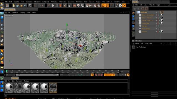Click the eyeball material tag on Ground row
177x99 pixels.
point(162,31)
